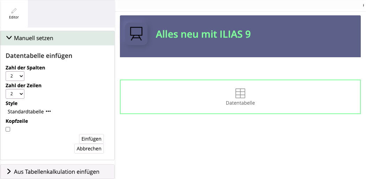Open the Zahl der Spalten dropdown

click(x=15, y=76)
